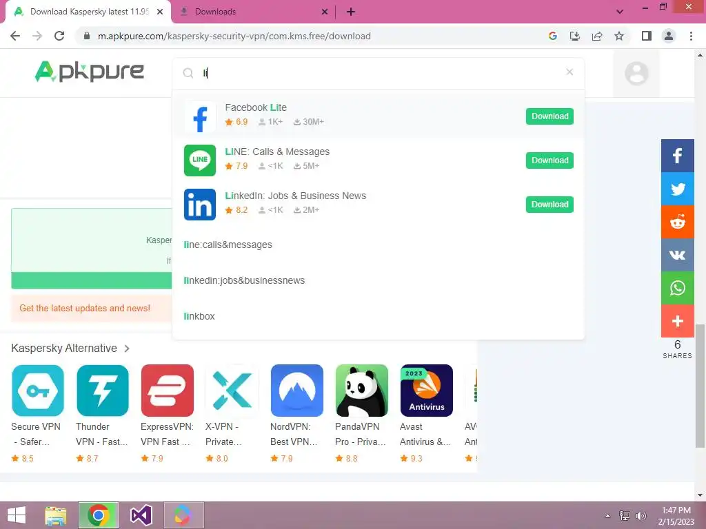Open ExpressVPN app icon
This screenshot has width=706, height=529.
pos(168,391)
